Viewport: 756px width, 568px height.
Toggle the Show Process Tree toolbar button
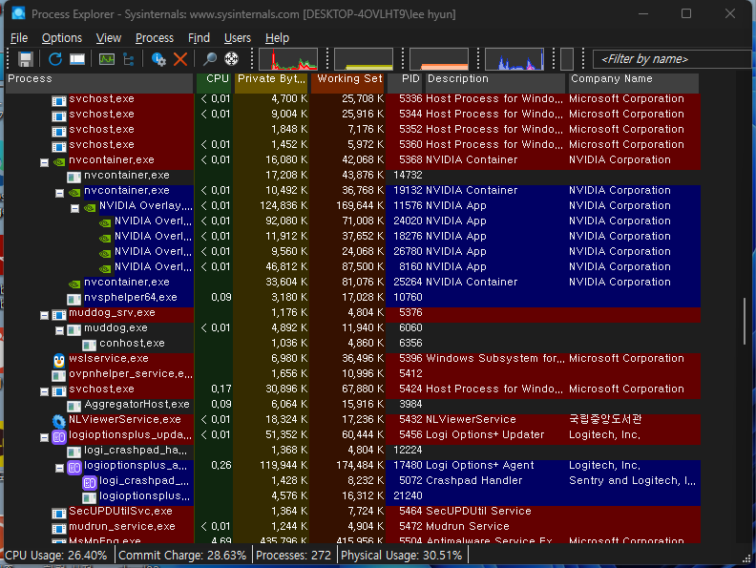pos(128,59)
